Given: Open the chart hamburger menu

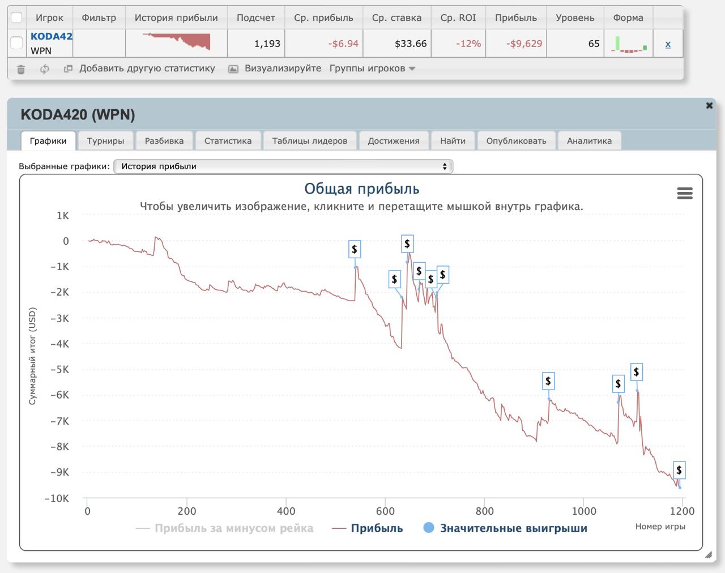Looking at the screenshot, I should click(685, 194).
